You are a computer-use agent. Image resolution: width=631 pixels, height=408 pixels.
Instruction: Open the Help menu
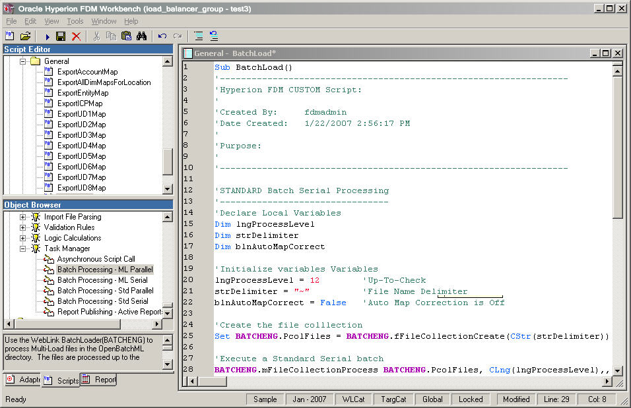[x=131, y=21]
